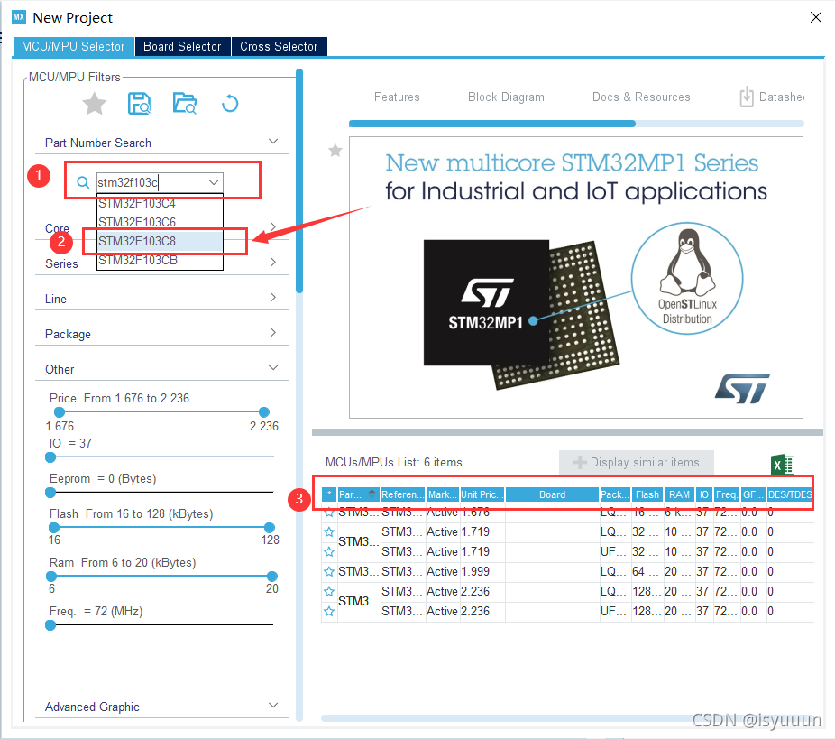
Task: Star the LQ 32 flash 1.719 row
Action: (x=329, y=531)
